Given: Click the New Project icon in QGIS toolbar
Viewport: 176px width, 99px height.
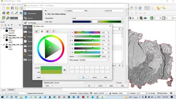Looking at the screenshot, I should [x=4, y=8].
